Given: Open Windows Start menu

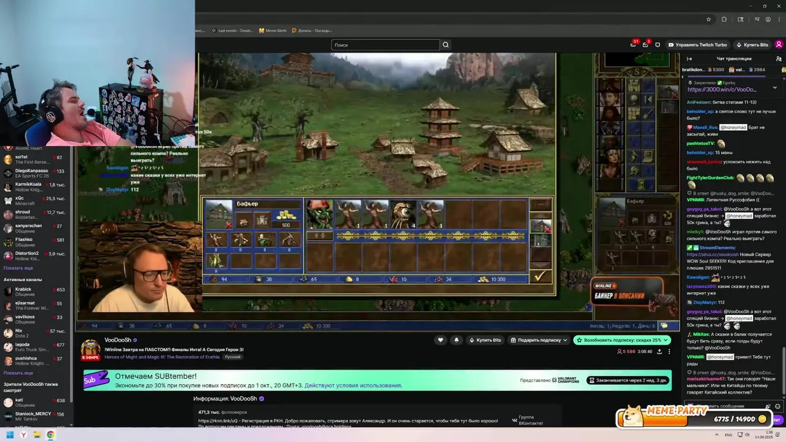Looking at the screenshot, I should tap(10, 435).
